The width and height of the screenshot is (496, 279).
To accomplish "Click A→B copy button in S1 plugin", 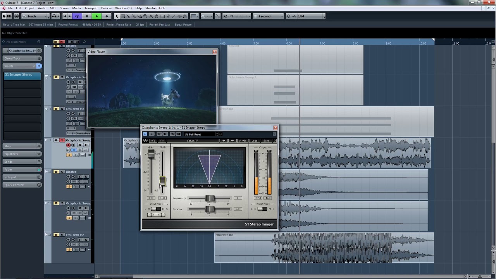I will click(243, 141).
